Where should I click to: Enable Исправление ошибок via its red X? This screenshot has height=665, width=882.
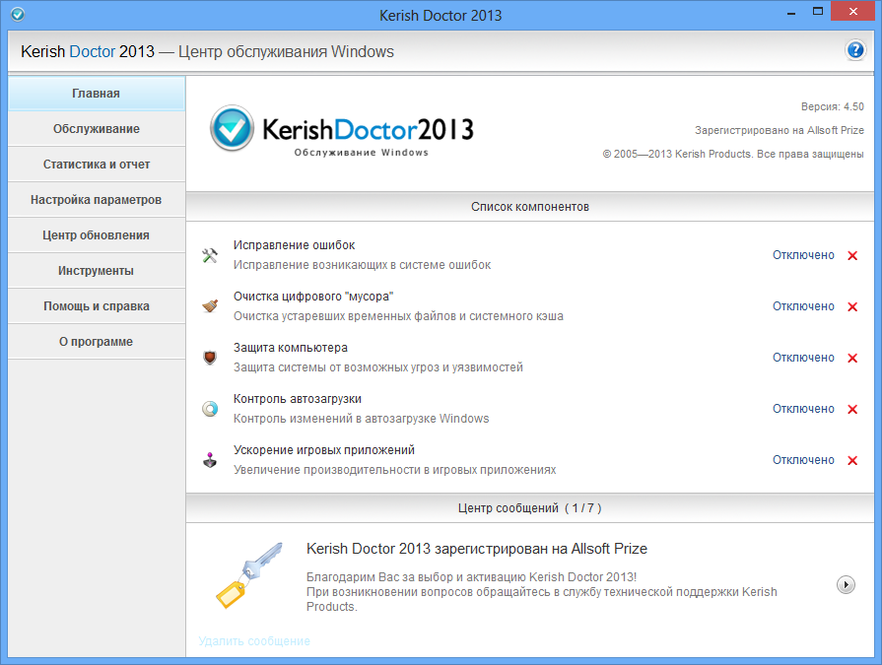pyautogui.click(x=852, y=255)
